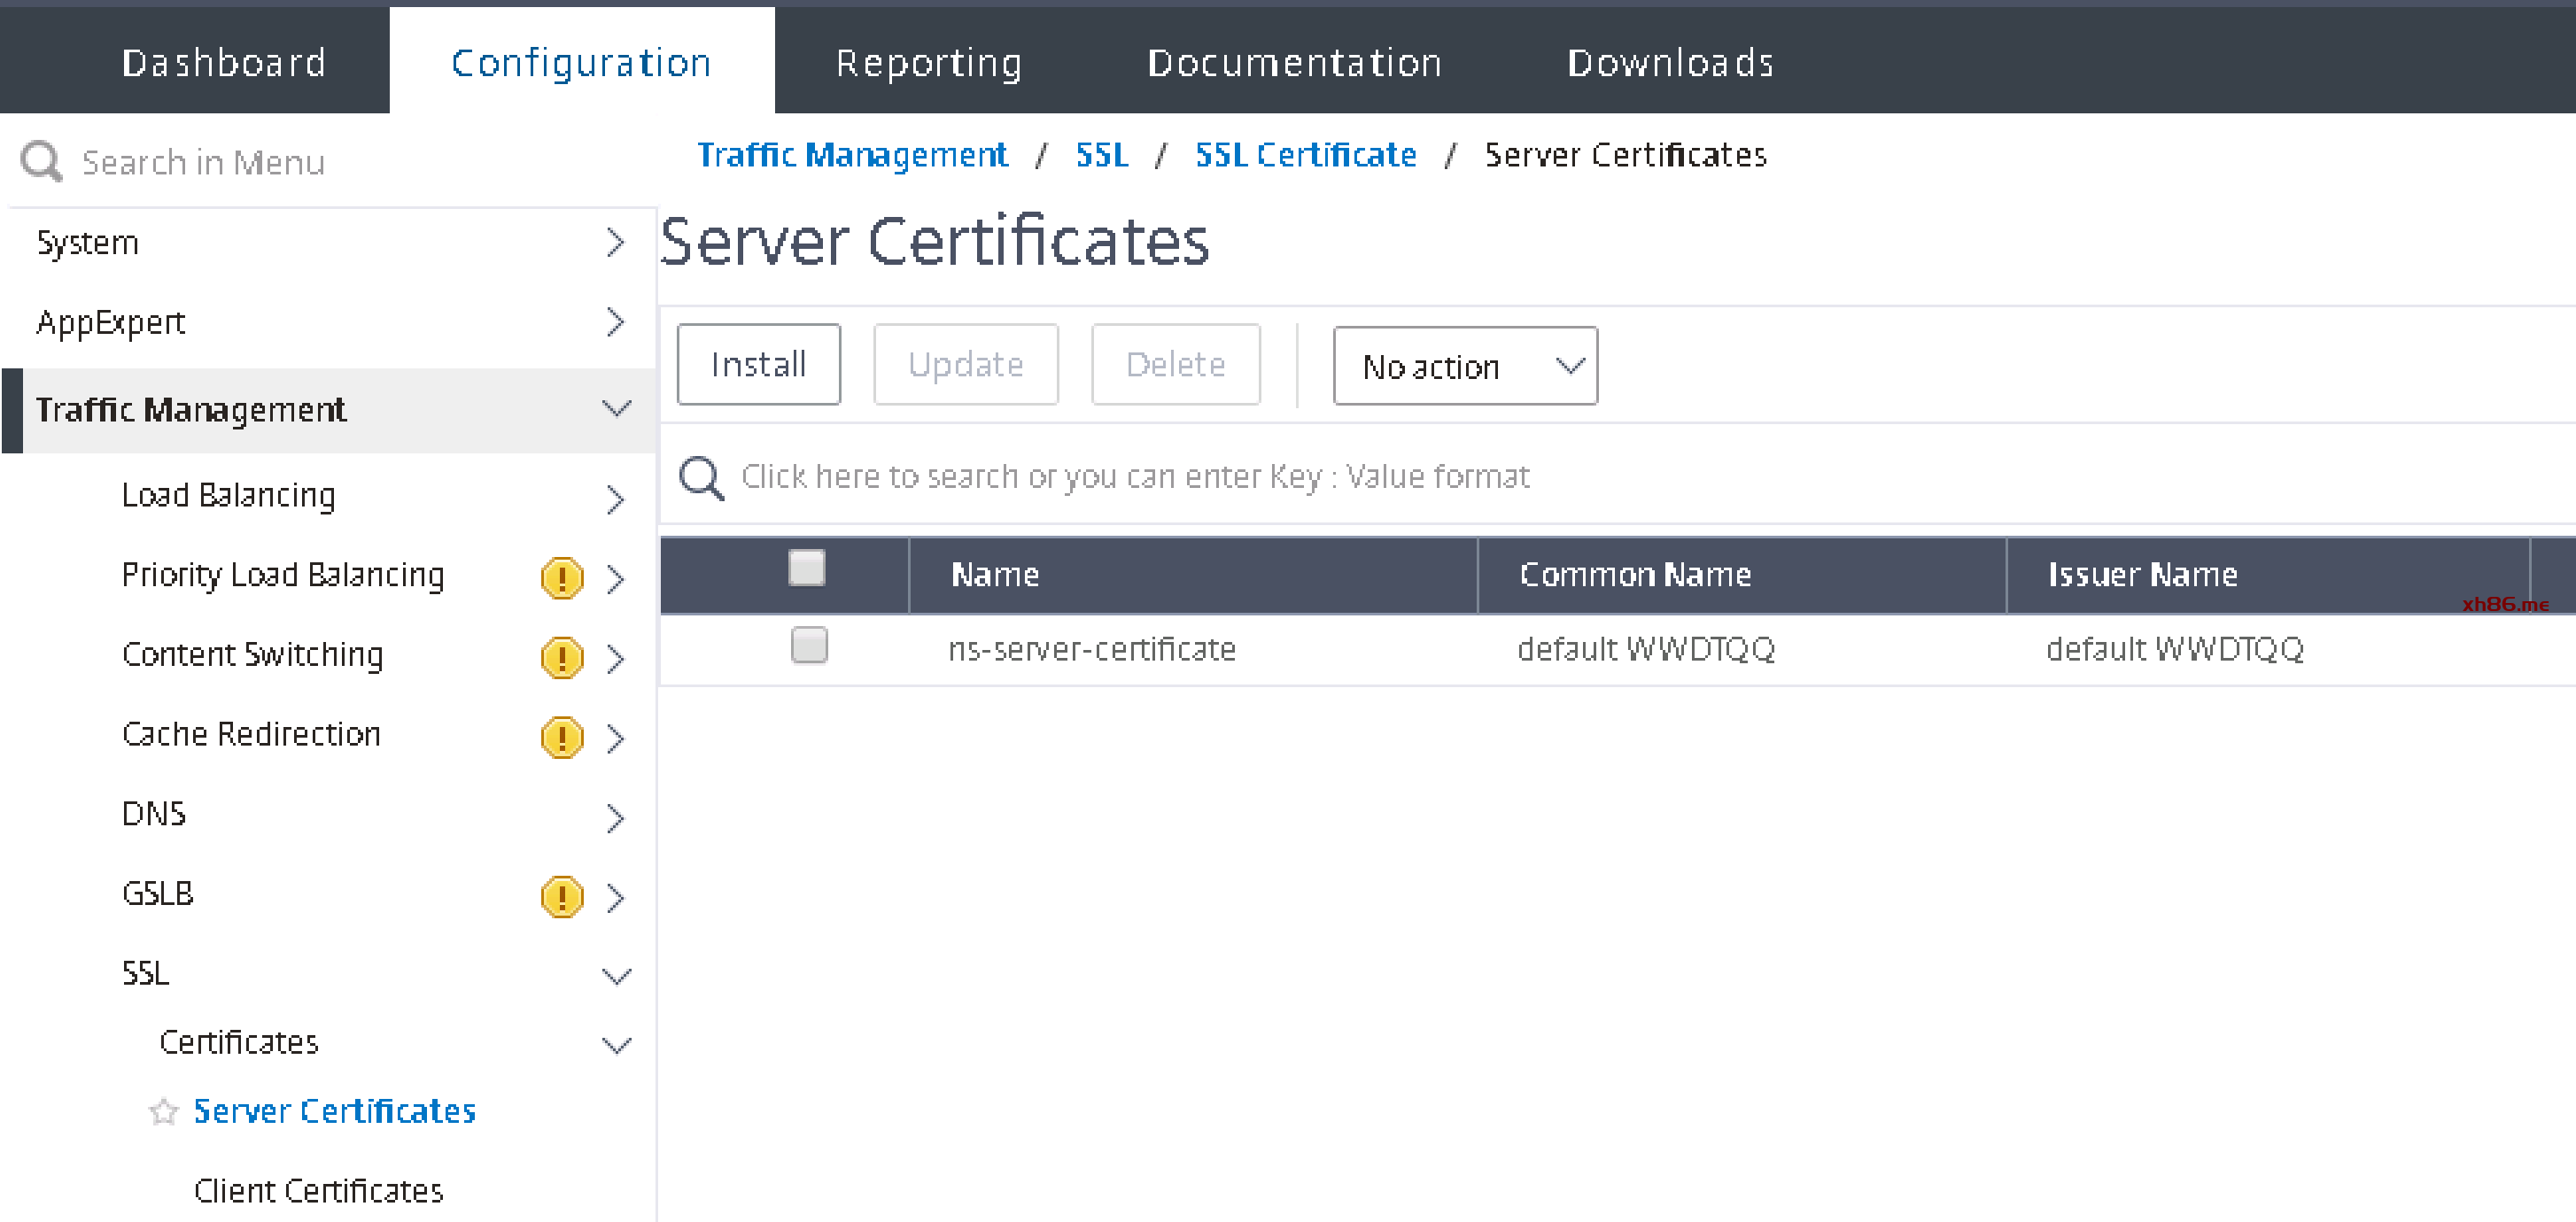
Task: Collapse the Certificates submenu
Action: coord(616,1045)
